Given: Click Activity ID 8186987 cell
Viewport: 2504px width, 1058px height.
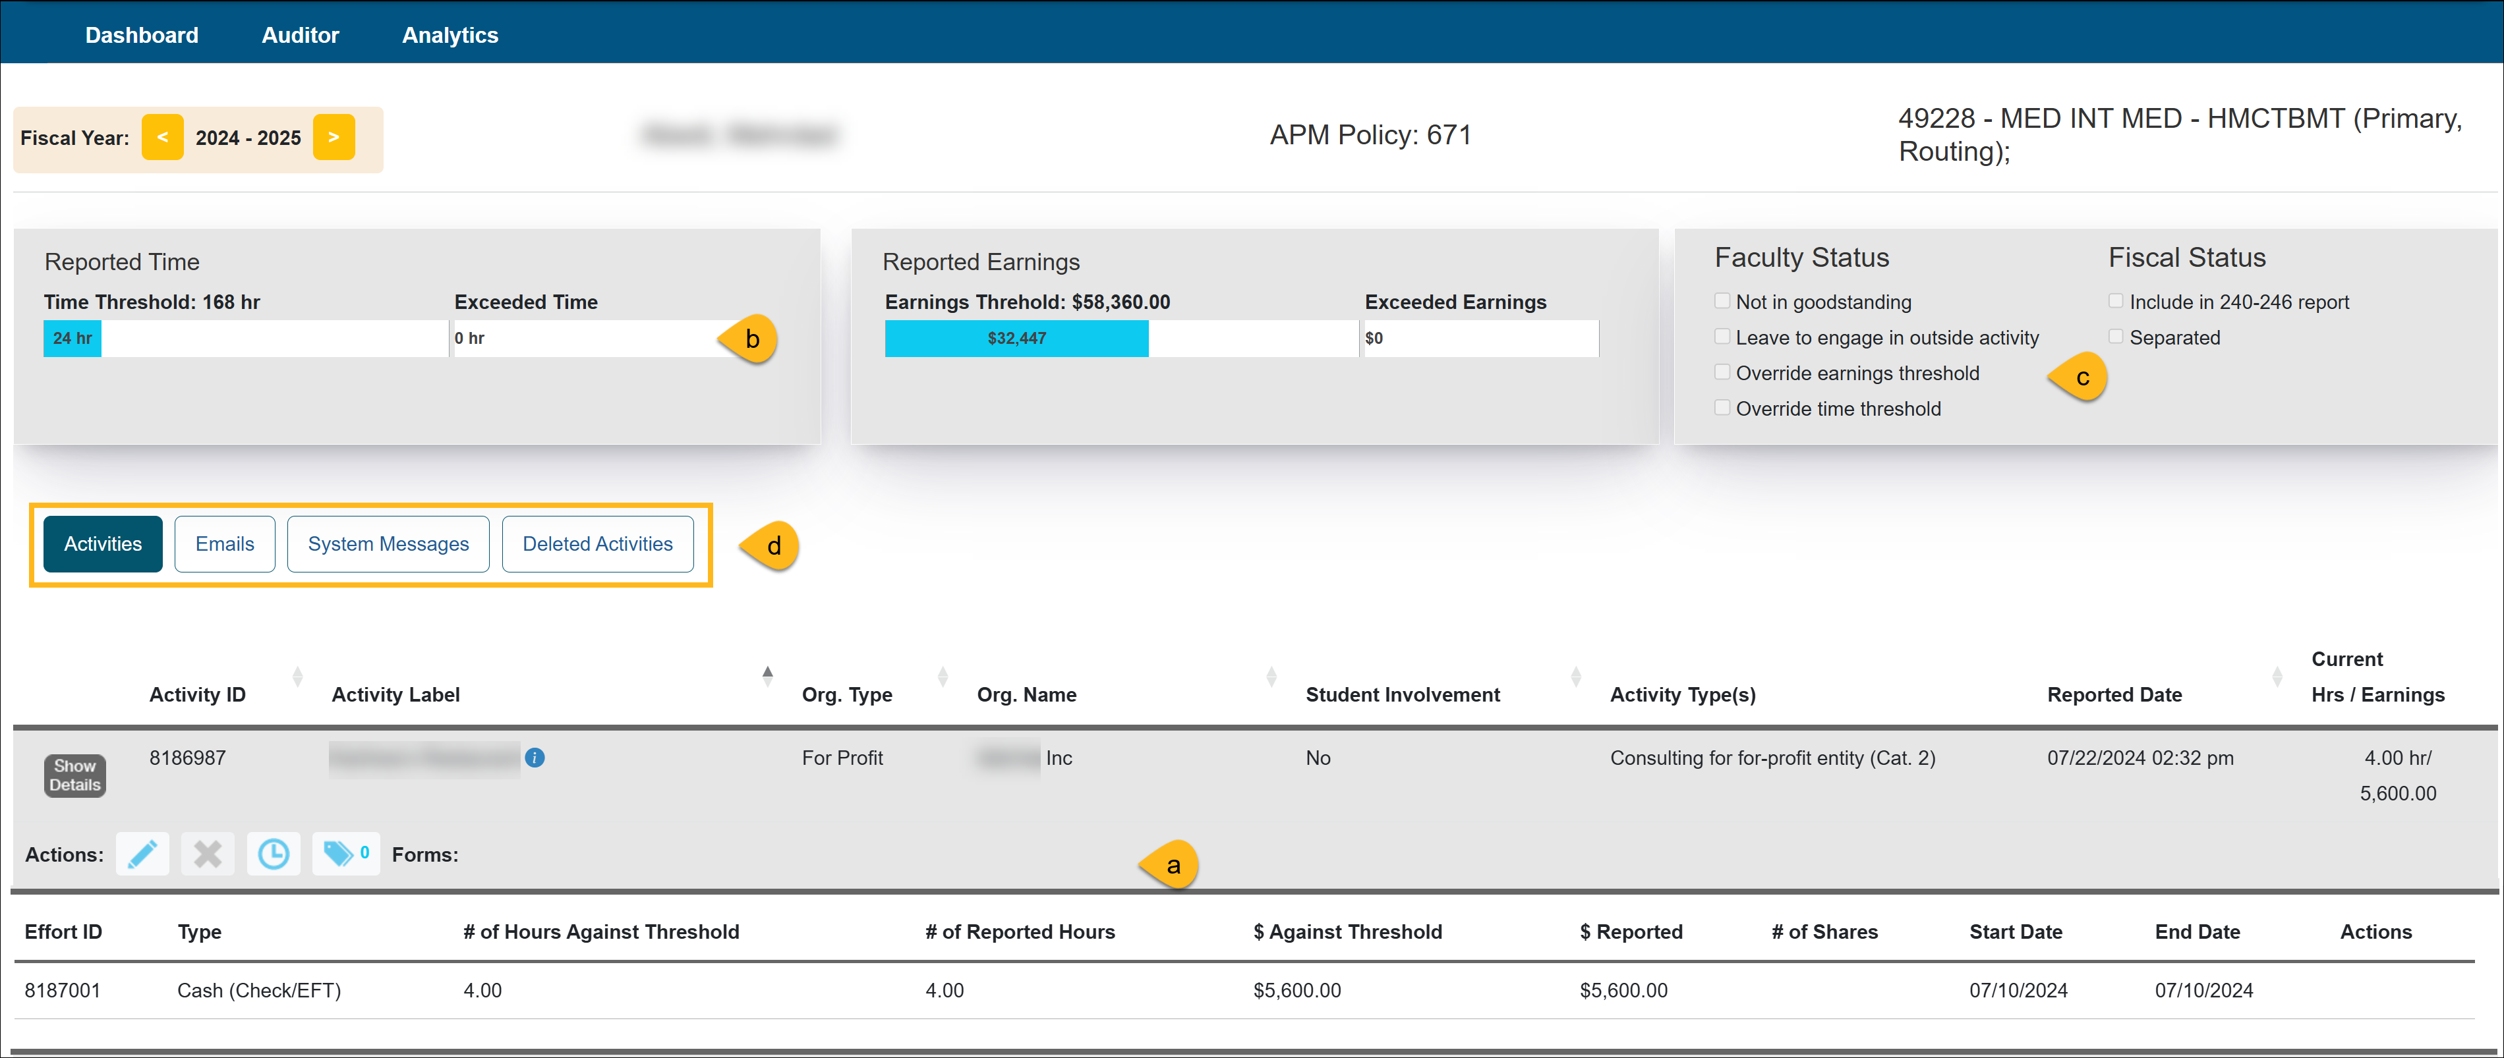Looking at the screenshot, I should tap(188, 758).
